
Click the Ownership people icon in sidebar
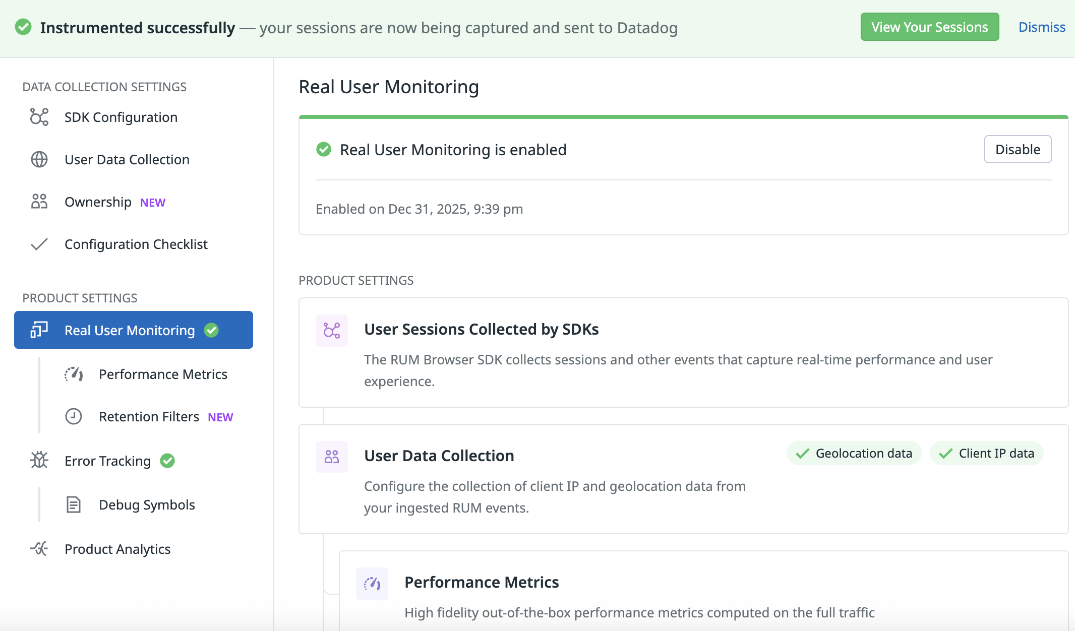point(39,202)
